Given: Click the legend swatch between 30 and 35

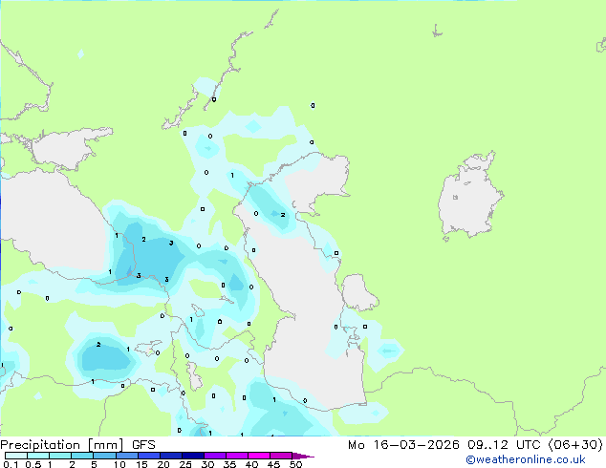Looking at the screenshot, I should click(215, 456).
